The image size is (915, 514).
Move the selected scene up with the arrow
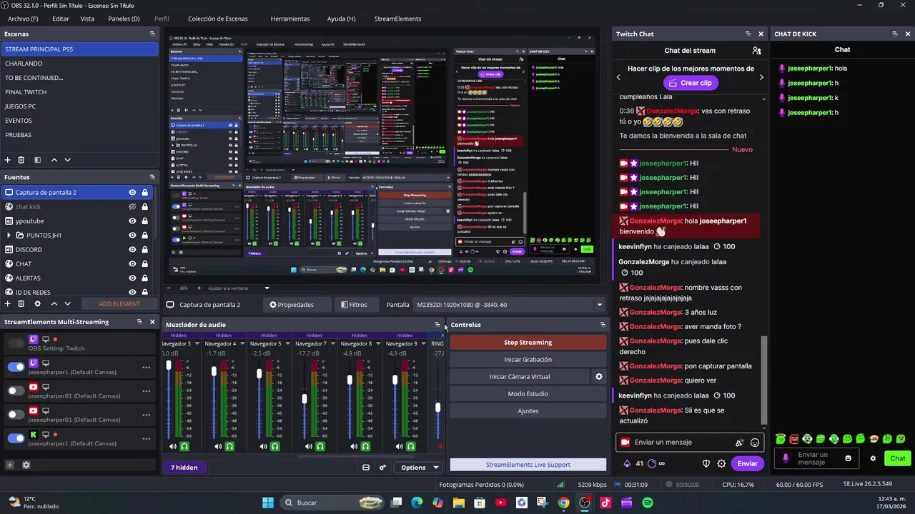(54, 160)
